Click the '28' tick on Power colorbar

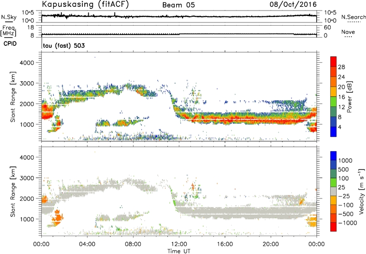341,67
